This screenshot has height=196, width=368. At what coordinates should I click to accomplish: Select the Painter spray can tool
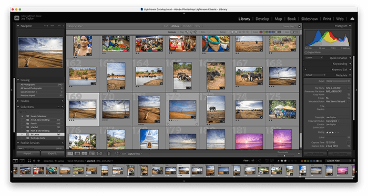click(x=109, y=153)
